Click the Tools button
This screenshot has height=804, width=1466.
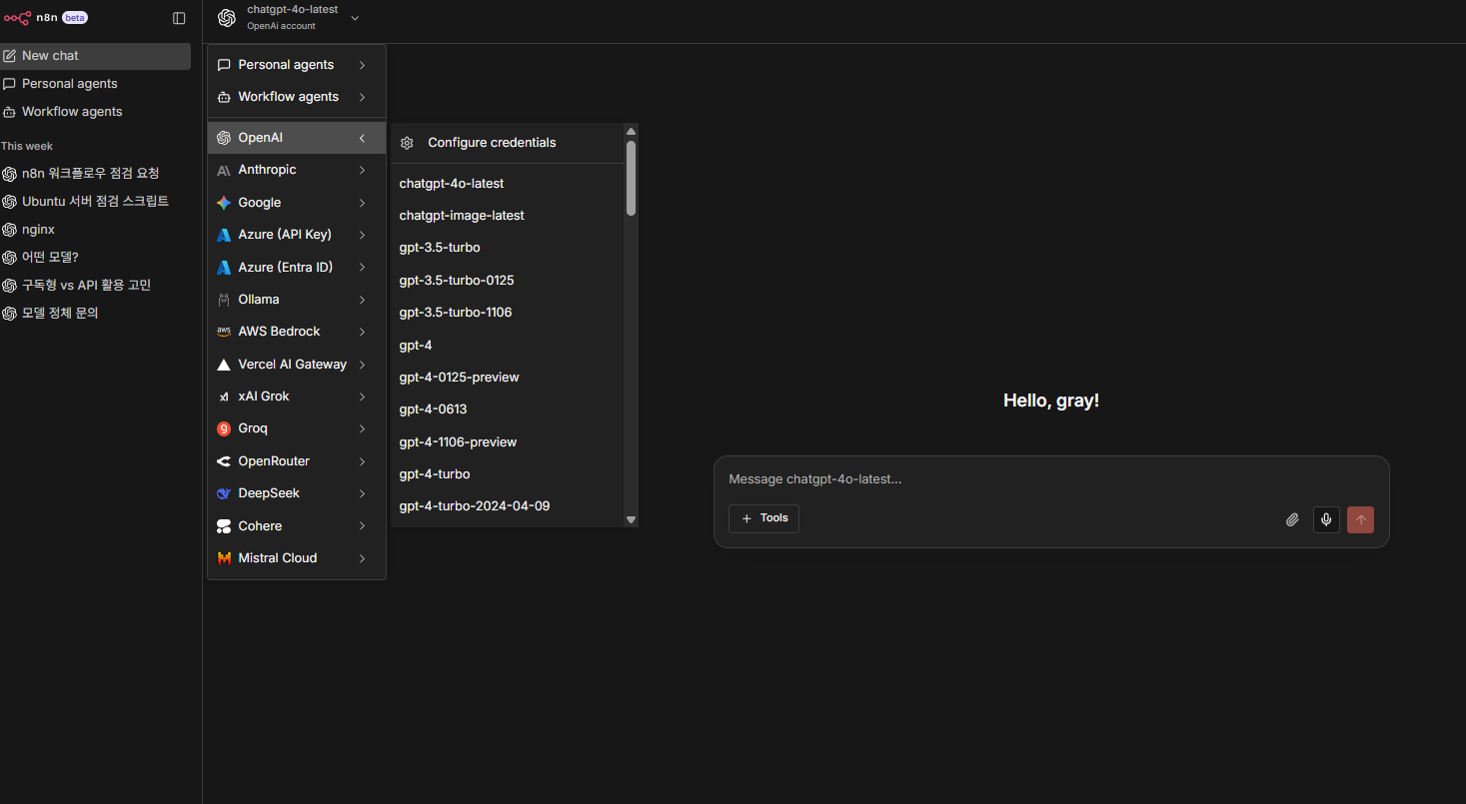coord(763,518)
